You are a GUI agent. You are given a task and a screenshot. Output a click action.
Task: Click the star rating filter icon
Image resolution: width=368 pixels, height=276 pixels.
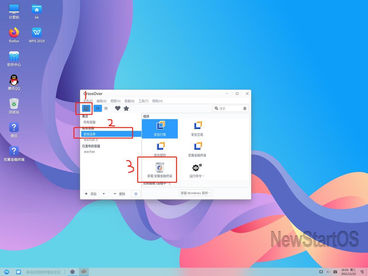click(126, 108)
